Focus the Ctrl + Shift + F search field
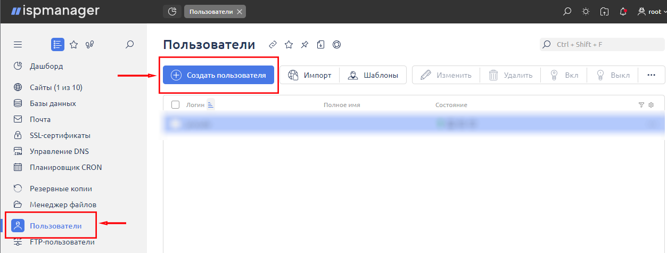Image resolution: width=667 pixels, height=253 pixels. pyautogui.click(x=602, y=45)
